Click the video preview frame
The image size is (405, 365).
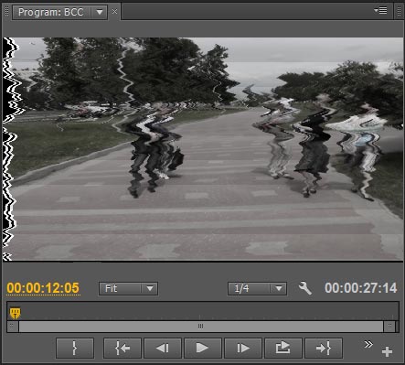click(203, 149)
